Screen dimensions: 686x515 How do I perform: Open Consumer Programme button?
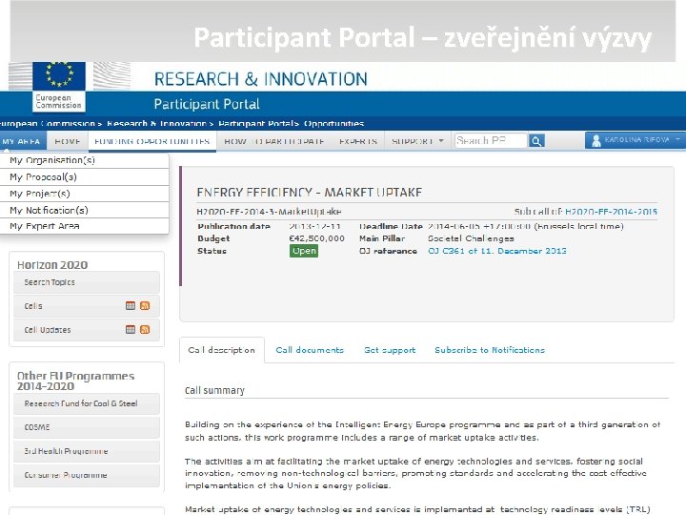tap(87, 475)
